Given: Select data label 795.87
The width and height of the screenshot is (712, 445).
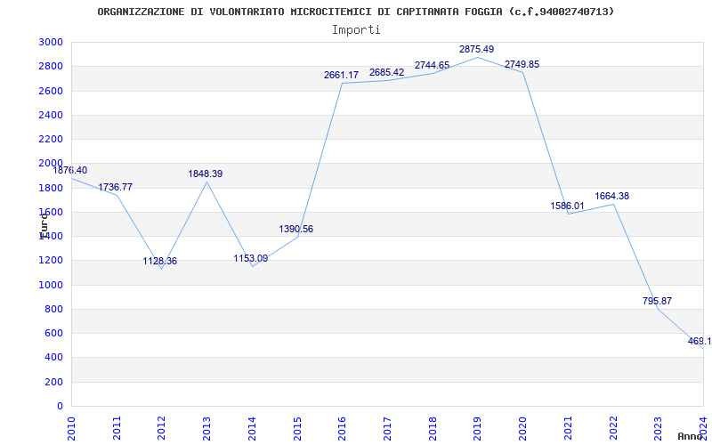Looking at the screenshot, I should point(657,301).
